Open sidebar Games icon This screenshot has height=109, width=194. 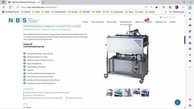click(x=190, y=31)
